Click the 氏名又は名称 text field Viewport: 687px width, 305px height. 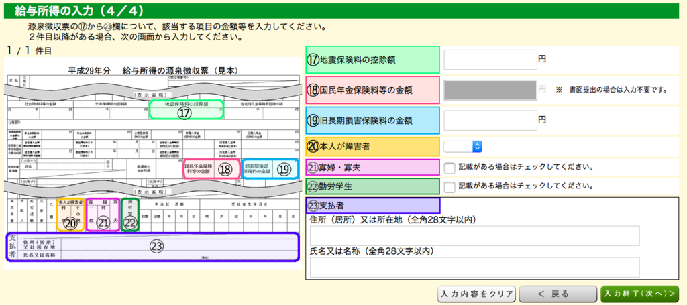[474, 267]
